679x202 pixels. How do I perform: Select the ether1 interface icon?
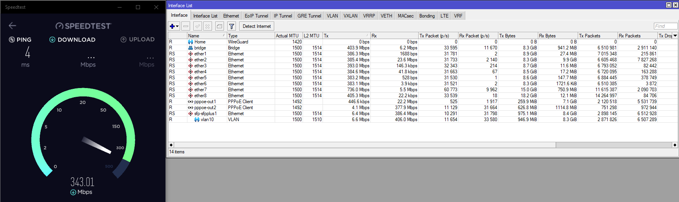[x=191, y=54]
